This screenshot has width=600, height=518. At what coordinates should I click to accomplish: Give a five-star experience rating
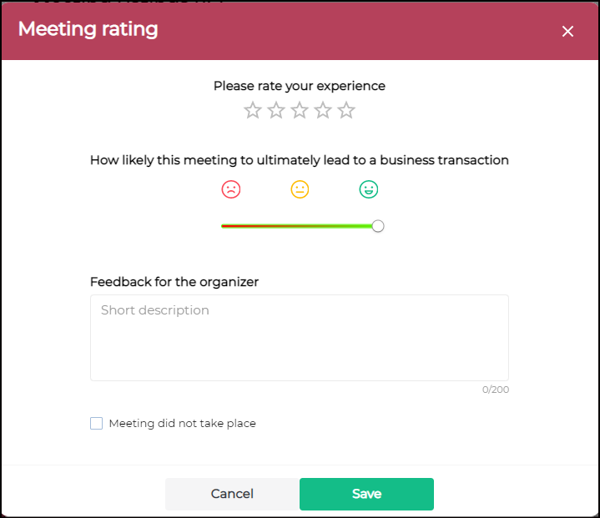click(x=346, y=110)
